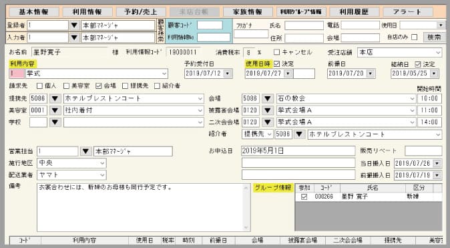Open the 当日搬入日 date picker
The height and width of the screenshot is (248, 450).
[x=437, y=164]
